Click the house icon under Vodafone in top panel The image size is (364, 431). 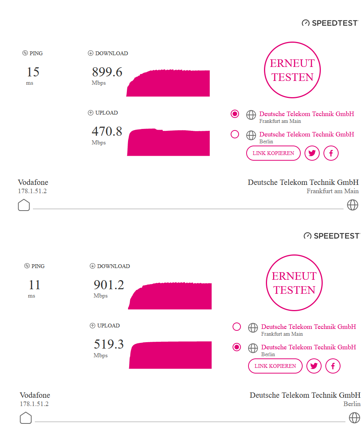point(24,205)
